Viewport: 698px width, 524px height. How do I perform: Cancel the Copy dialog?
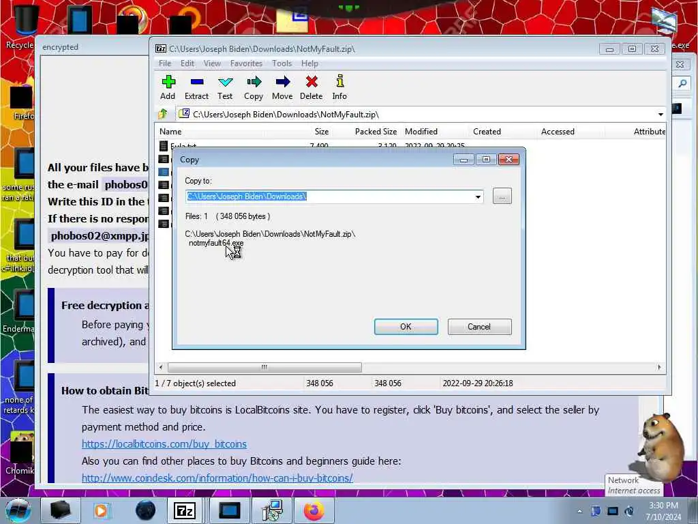[x=479, y=327]
